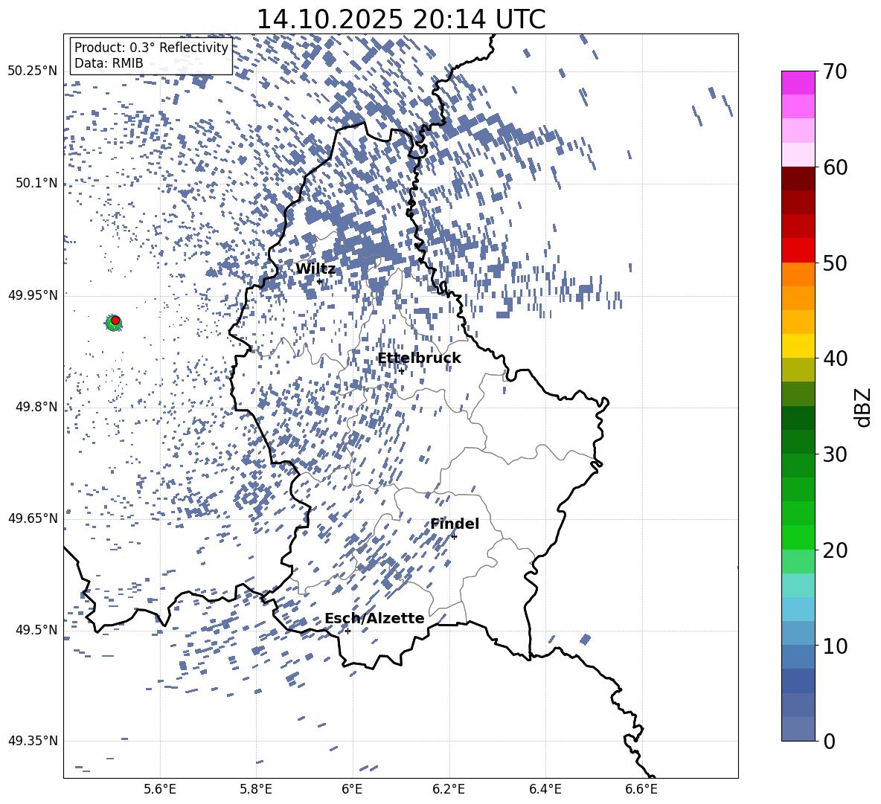Image resolution: width=881 pixels, height=804 pixels.
Task: Click the bright yellow colorbar swatch above 40
Action: 798,346
